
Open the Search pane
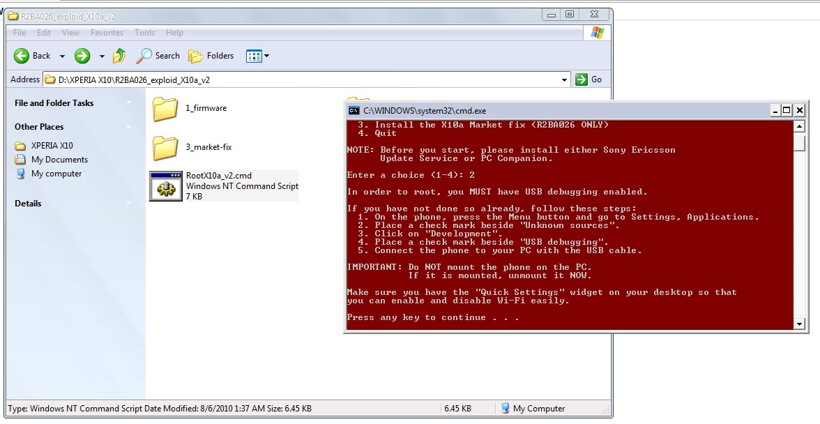pos(158,55)
